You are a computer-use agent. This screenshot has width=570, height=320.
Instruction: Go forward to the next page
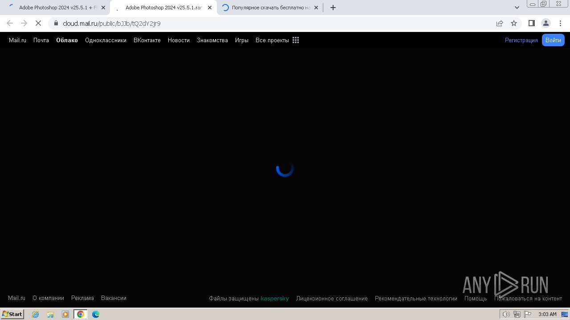click(24, 23)
